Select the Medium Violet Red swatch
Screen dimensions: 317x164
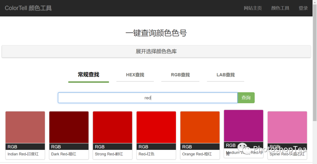(244, 126)
